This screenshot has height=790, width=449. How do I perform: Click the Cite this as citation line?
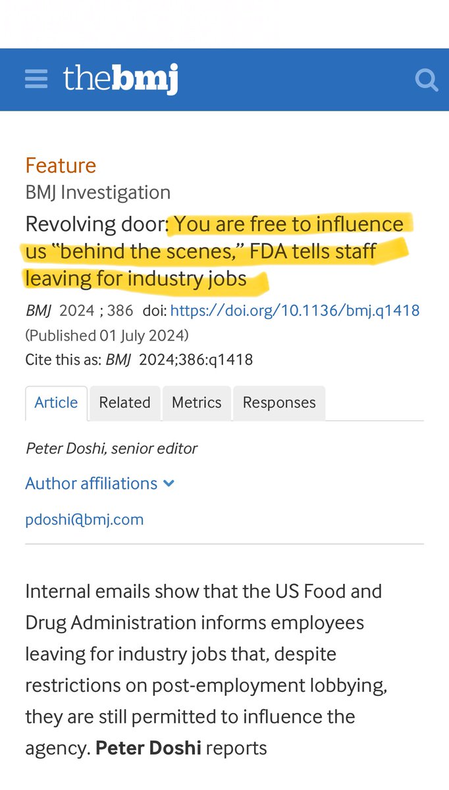click(139, 359)
